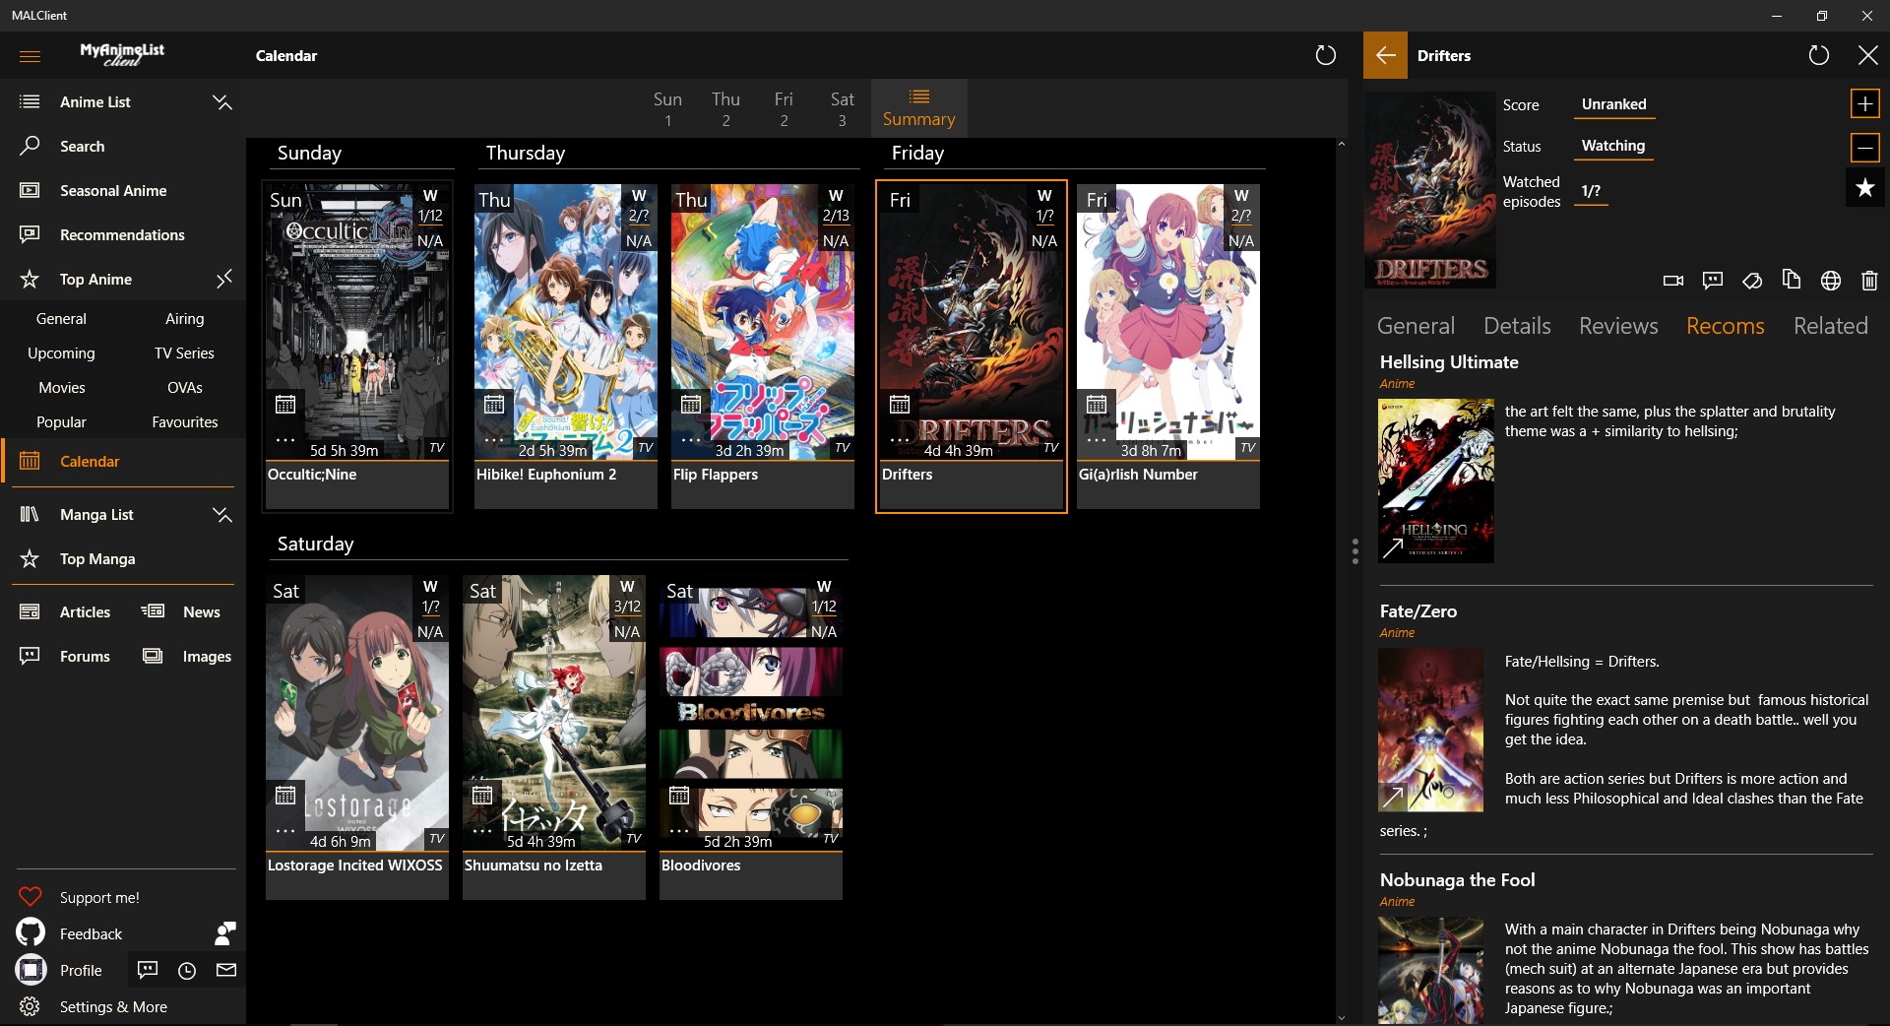The height and width of the screenshot is (1026, 1890).
Task: Select the Recoms tab
Action: (x=1725, y=326)
